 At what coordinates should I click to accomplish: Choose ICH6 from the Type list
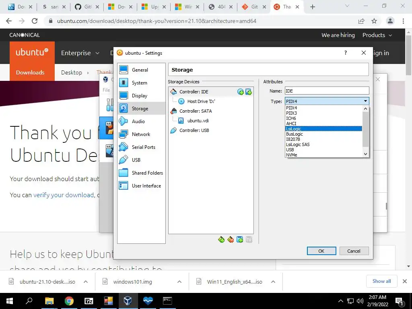(x=324, y=119)
